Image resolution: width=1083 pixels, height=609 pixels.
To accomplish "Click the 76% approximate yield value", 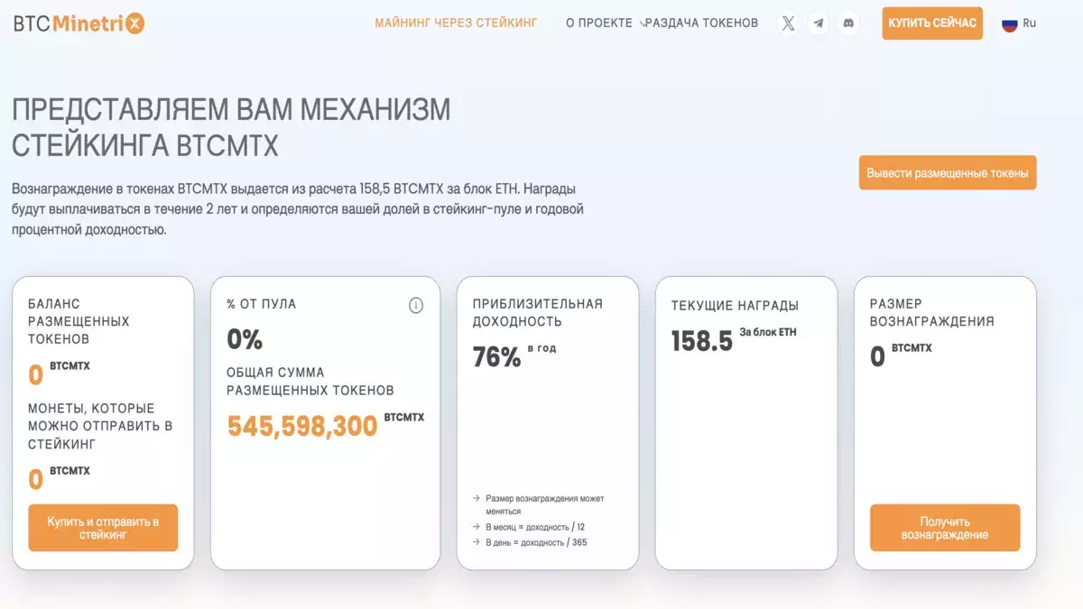I will [497, 357].
